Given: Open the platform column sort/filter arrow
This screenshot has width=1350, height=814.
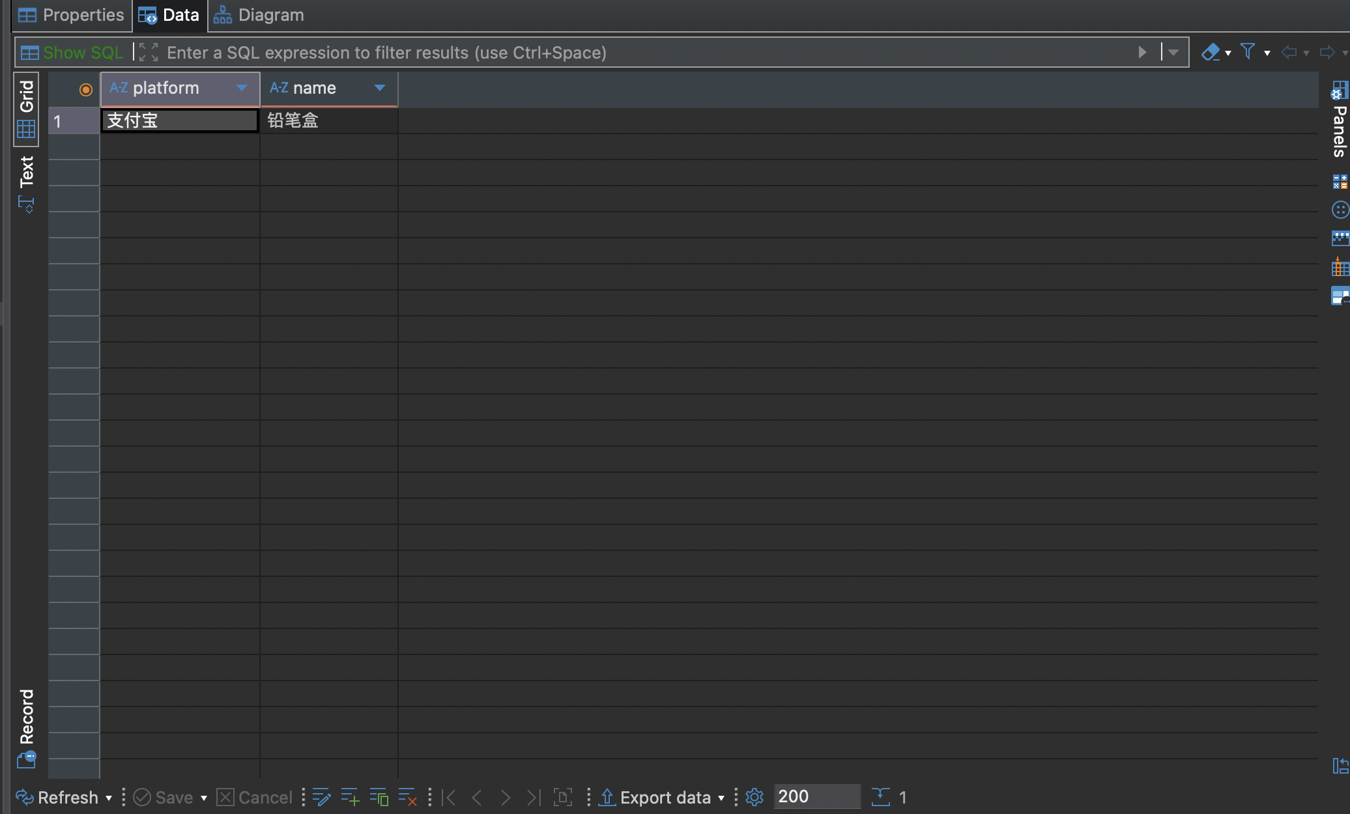Looking at the screenshot, I should pos(242,88).
